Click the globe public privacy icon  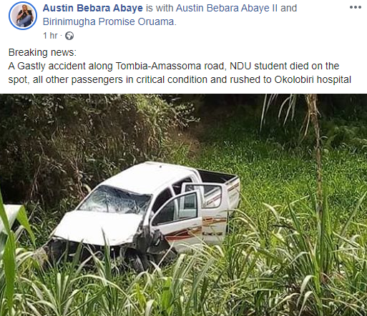(x=69, y=36)
